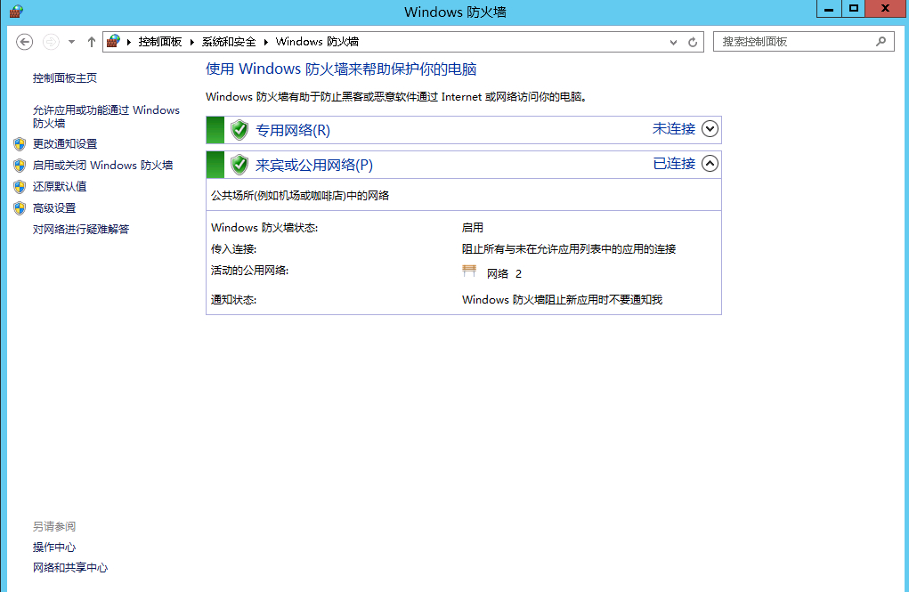
Task: Click the 公共场所(例如机场或咖啡店)中的网络 description
Action: 300,195
